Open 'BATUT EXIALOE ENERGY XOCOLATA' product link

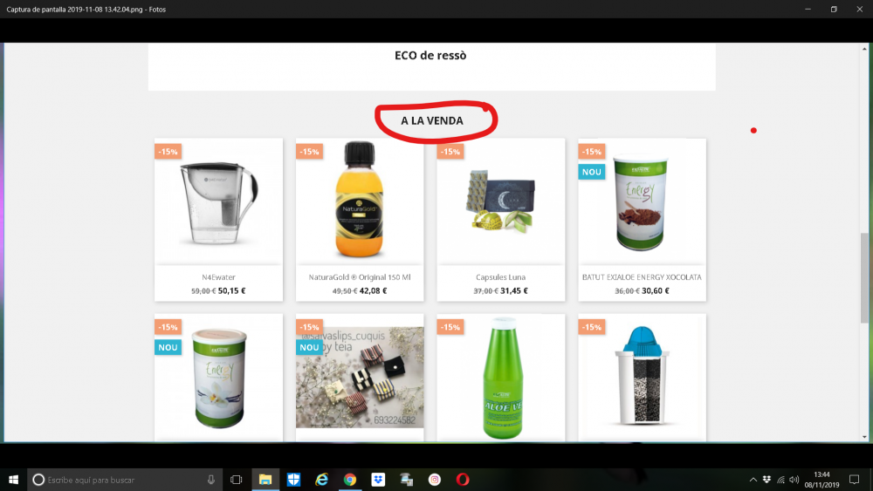[642, 277]
